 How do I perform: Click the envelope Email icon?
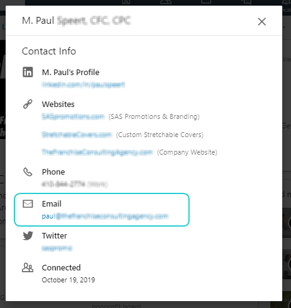pos(28,204)
